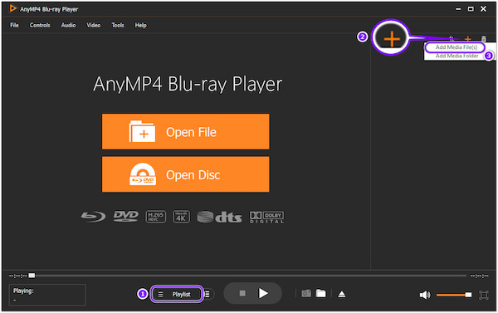Click the Open Disc button

[x=185, y=174]
